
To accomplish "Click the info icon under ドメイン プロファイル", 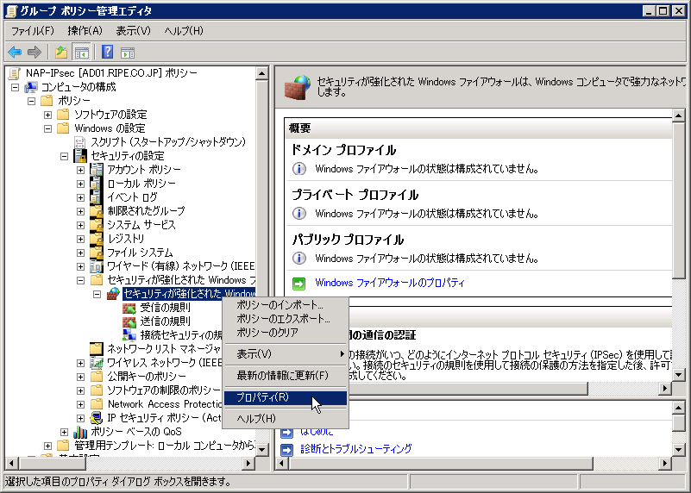I will pos(299,169).
